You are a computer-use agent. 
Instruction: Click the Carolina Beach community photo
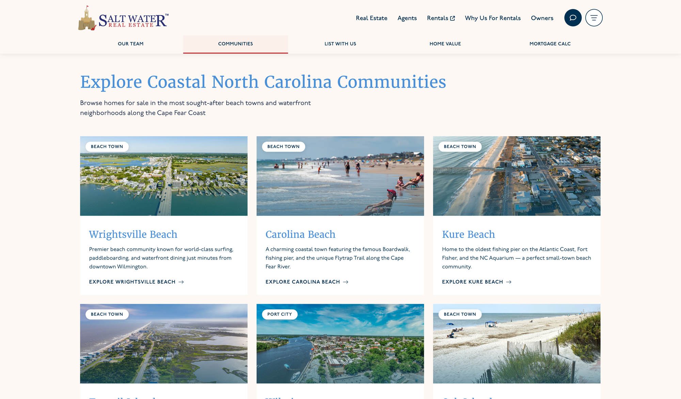coord(340,176)
